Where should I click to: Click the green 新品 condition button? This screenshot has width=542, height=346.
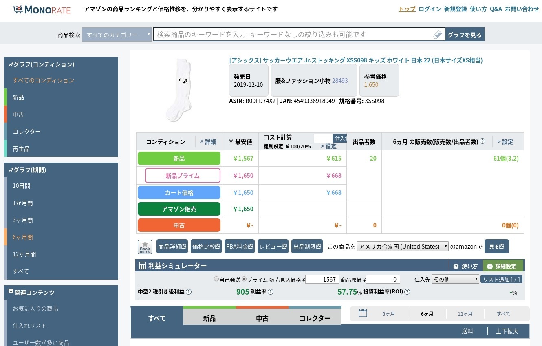179,159
